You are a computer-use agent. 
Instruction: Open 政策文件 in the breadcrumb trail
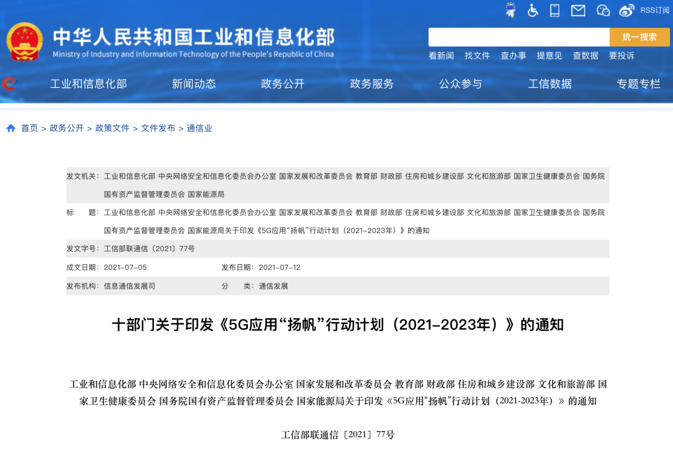pyautogui.click(x=111, y=128)
